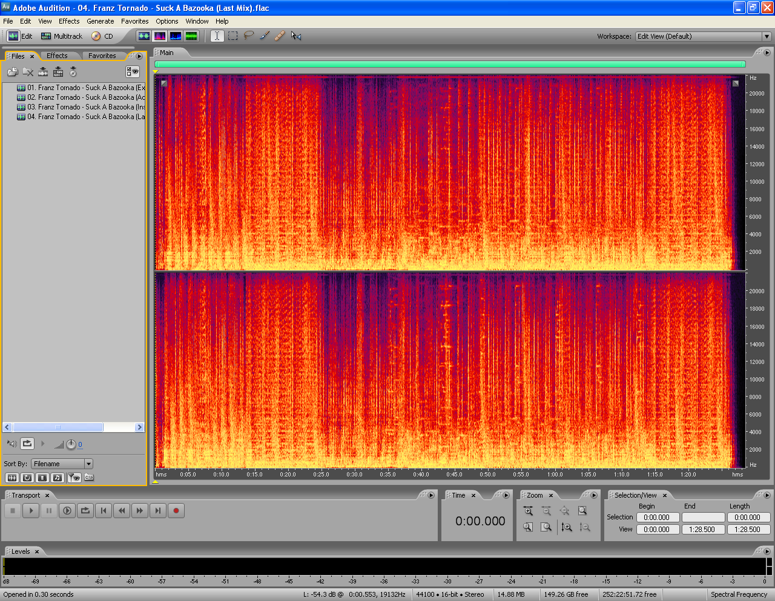Screen dimensions: 775x601
Task: Switch to Spectral Frequency Display view
Action: click(160, 36)
